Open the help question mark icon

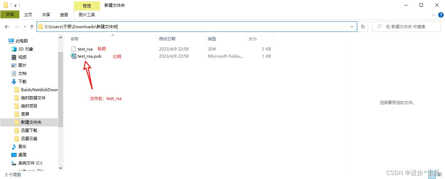click(x=440, y=15)
